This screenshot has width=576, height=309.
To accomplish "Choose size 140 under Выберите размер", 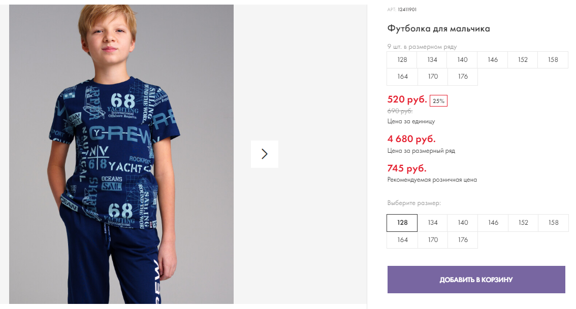I will click(x=463, y=223).
